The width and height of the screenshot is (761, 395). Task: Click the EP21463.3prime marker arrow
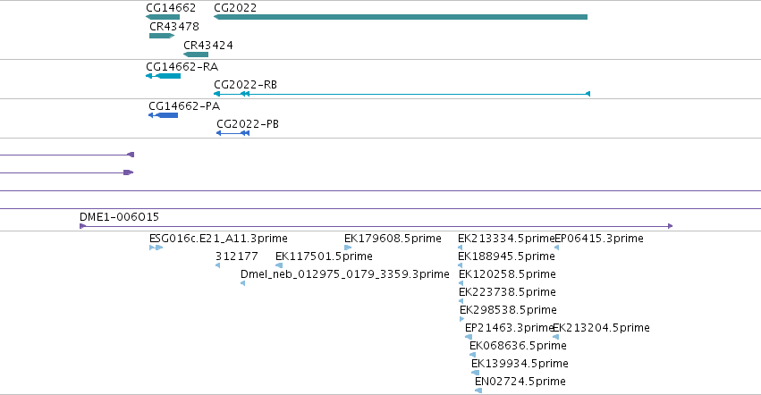point(469,337)
